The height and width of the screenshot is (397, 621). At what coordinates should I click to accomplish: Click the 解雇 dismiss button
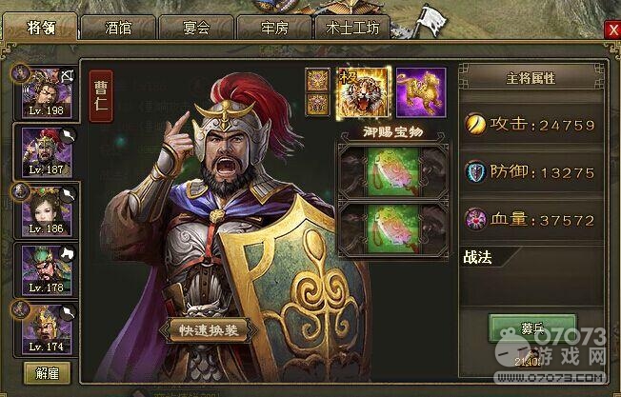click(47, 373)
